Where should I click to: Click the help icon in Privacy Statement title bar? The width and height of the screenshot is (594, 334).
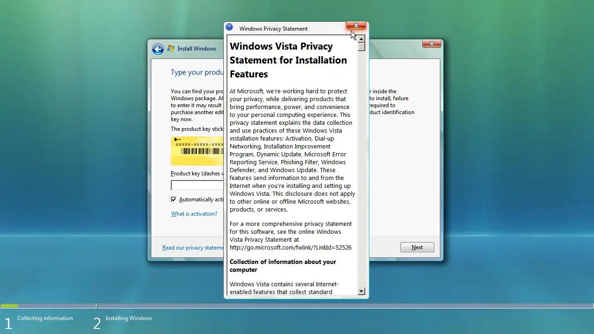pos(229,27)
